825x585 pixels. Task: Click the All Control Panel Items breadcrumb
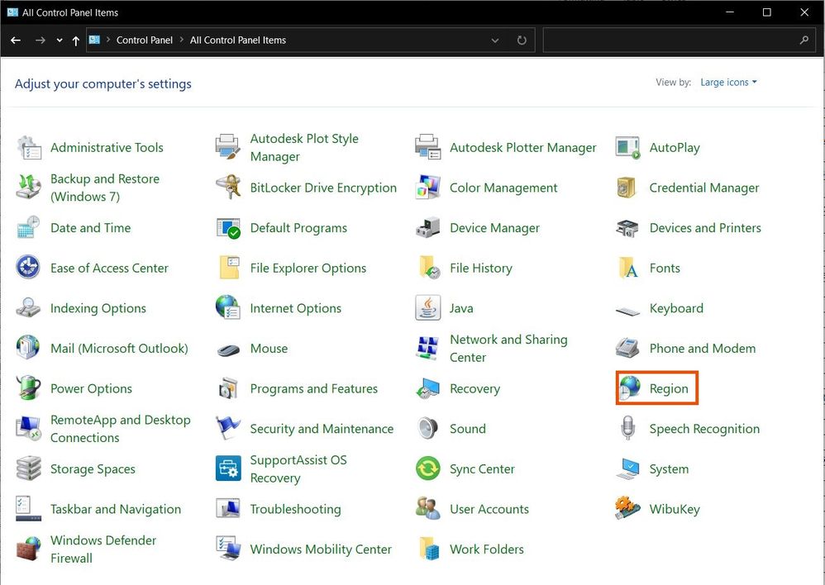click(238, 40)
